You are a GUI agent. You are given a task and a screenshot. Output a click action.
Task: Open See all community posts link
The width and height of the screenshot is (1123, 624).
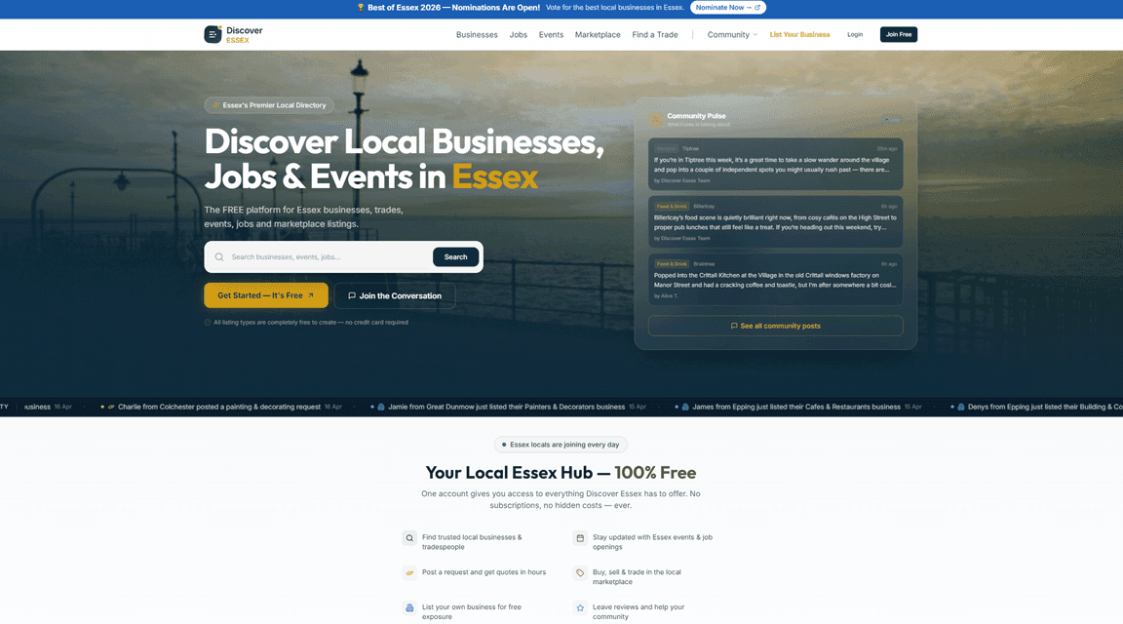point(775,326)
